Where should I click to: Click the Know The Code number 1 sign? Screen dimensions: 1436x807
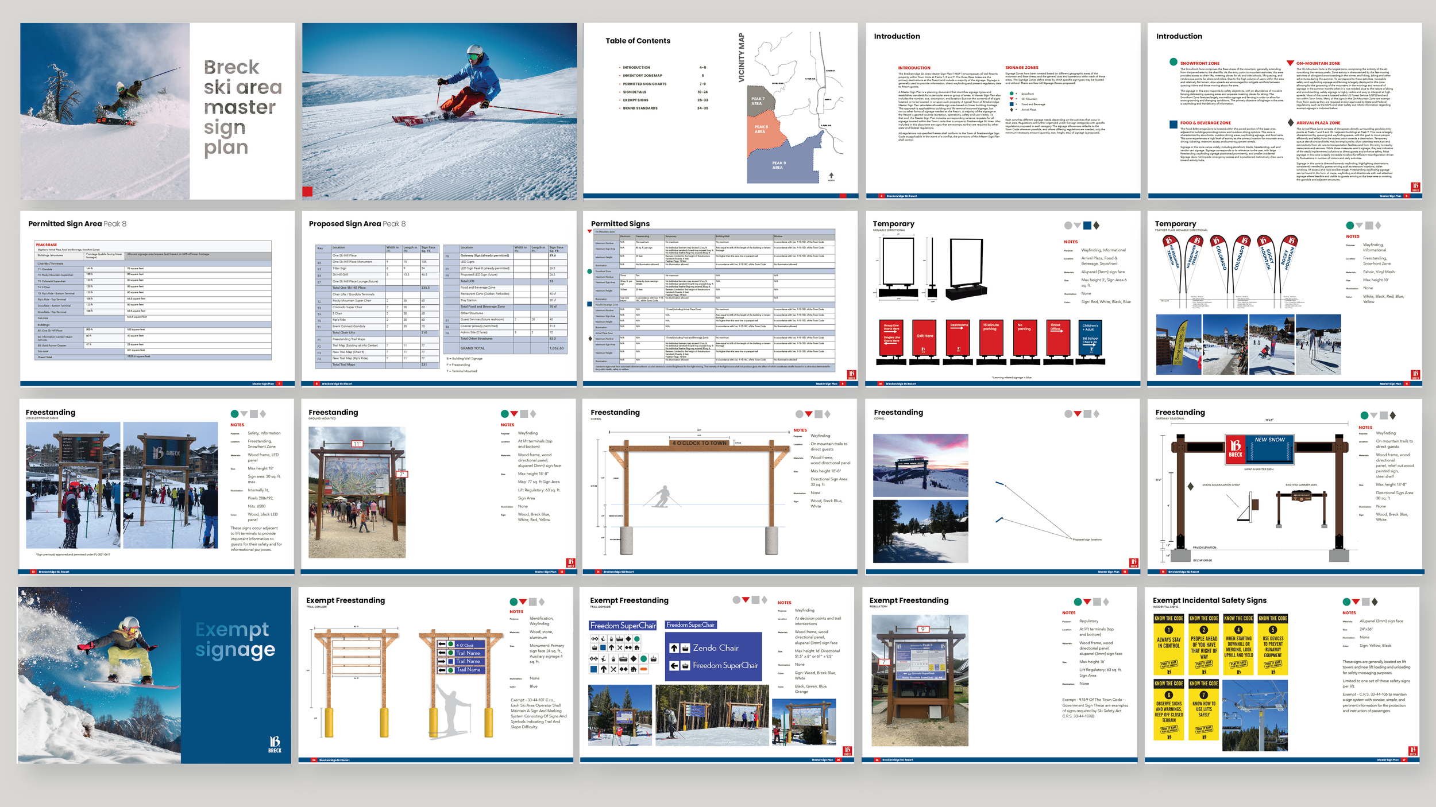coord(1168,644)
